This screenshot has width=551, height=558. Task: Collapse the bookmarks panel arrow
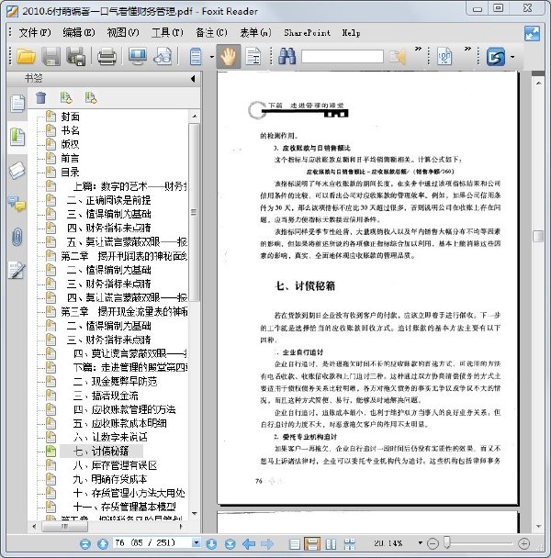pyautogui.click(x=193, y=79)
